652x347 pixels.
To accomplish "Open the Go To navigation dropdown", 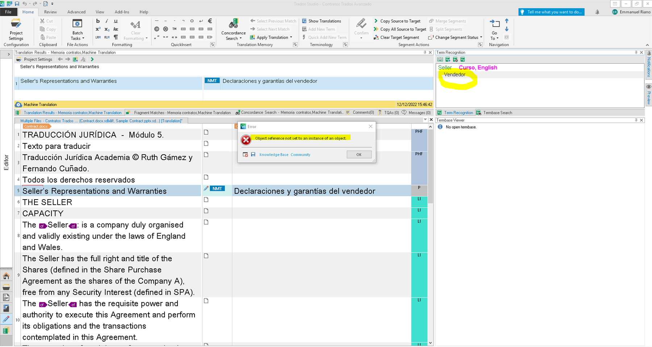I will (494, 35).
